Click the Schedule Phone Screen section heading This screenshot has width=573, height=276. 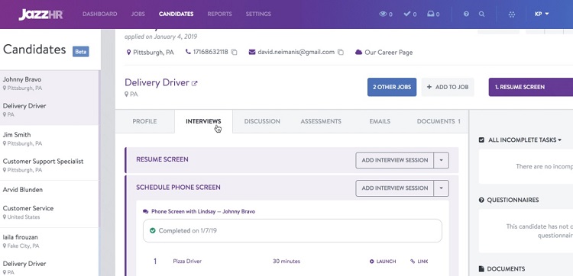pyautogui.click(x=178, y=188)
